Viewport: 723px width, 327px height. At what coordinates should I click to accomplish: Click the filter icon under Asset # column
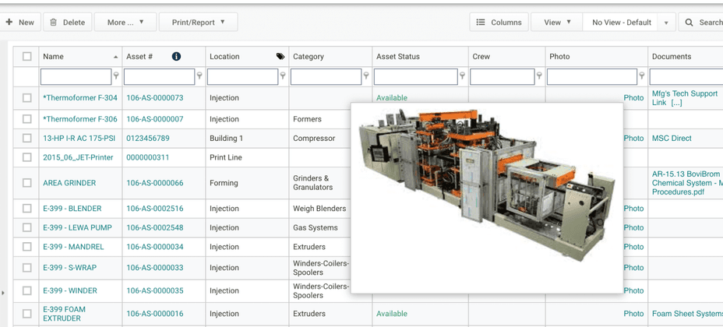[x=200, y=76]
